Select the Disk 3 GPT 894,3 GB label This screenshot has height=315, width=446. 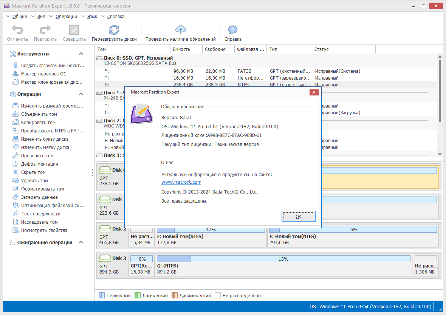113,265
